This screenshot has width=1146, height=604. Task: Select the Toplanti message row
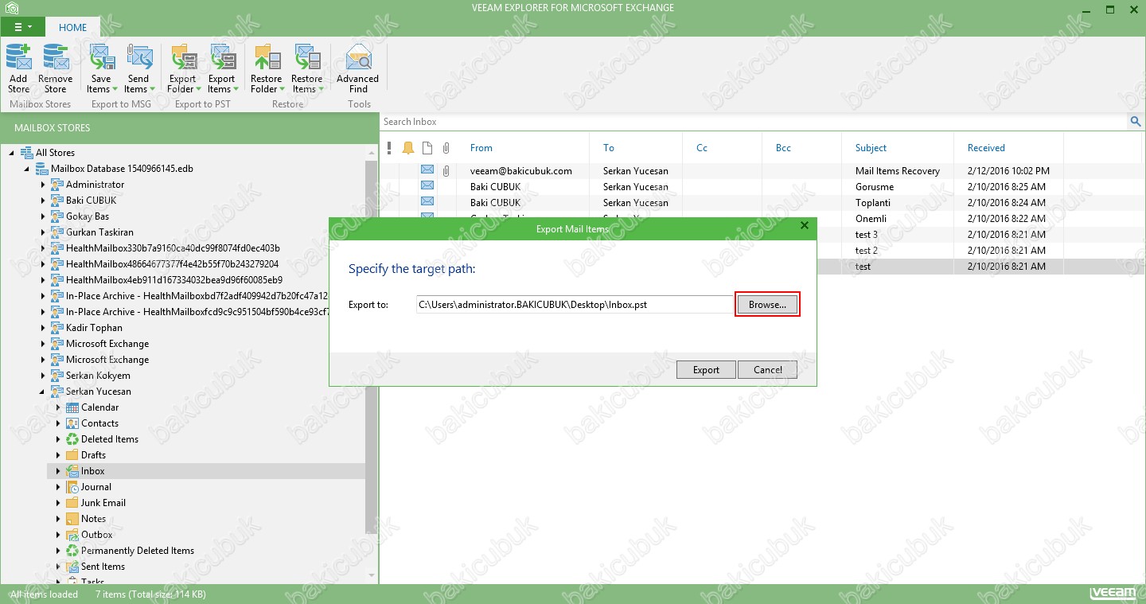[x=762, y=202]
